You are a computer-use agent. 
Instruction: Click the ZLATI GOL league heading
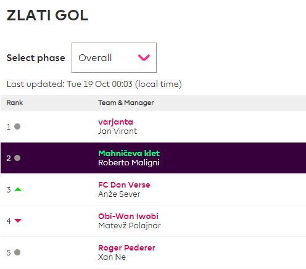click(48, 15)
